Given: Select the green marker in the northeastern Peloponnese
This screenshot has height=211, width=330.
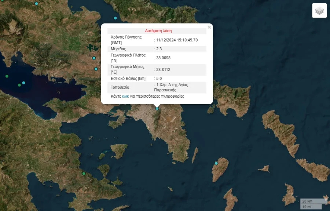Looking at the screenshot, I should coord(84,173).
